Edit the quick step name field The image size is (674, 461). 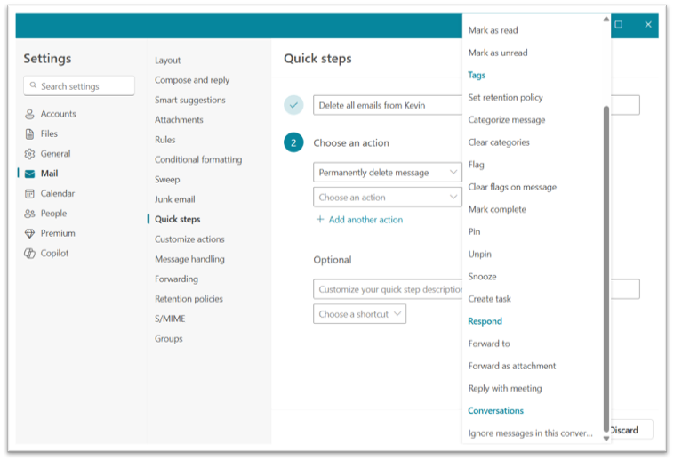tap(387, 105)
